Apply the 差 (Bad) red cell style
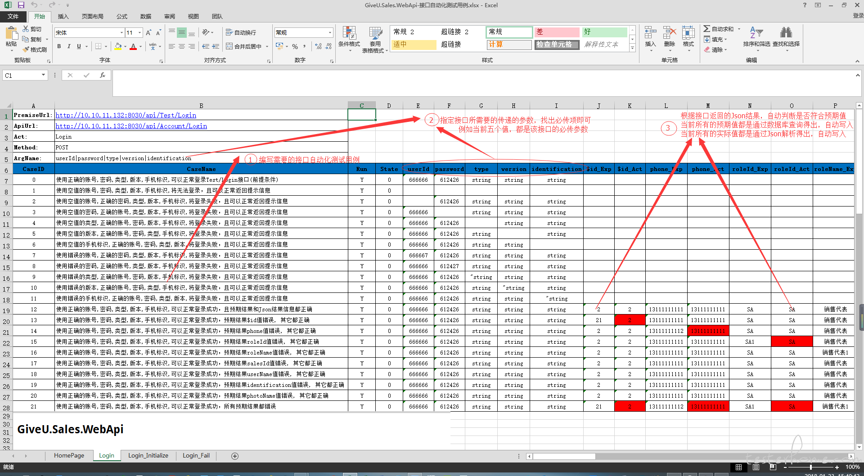Screen dimensions: 864x476 coord(557,32)
